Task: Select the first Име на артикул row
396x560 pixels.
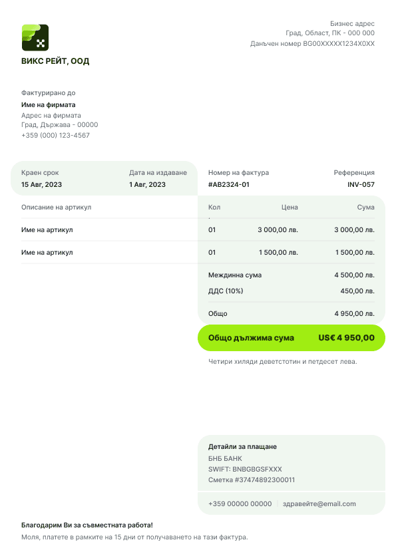Action: click(198, 229)
